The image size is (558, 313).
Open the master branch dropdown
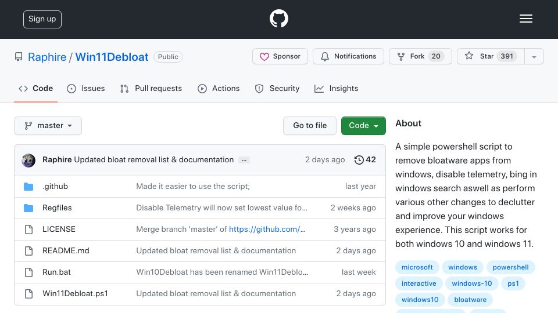[48, 126]
